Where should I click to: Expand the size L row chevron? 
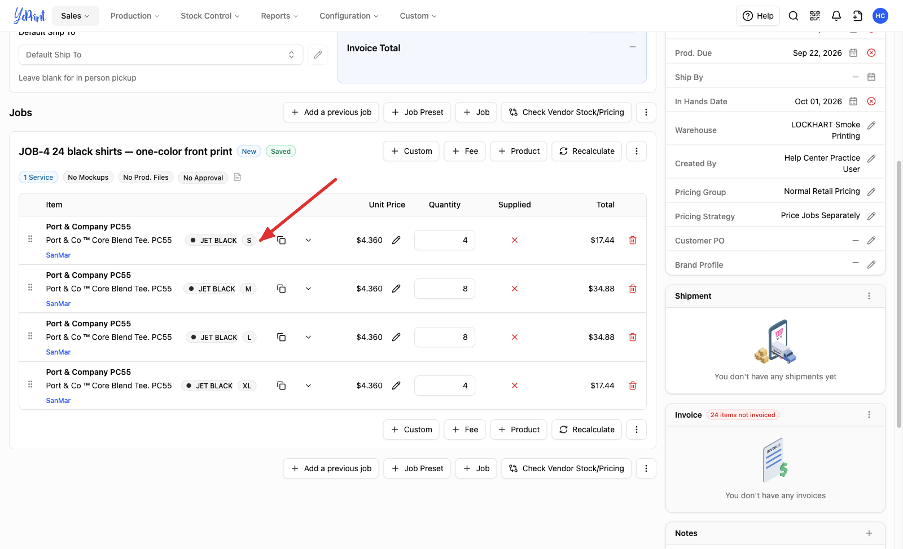pos(308,337)
